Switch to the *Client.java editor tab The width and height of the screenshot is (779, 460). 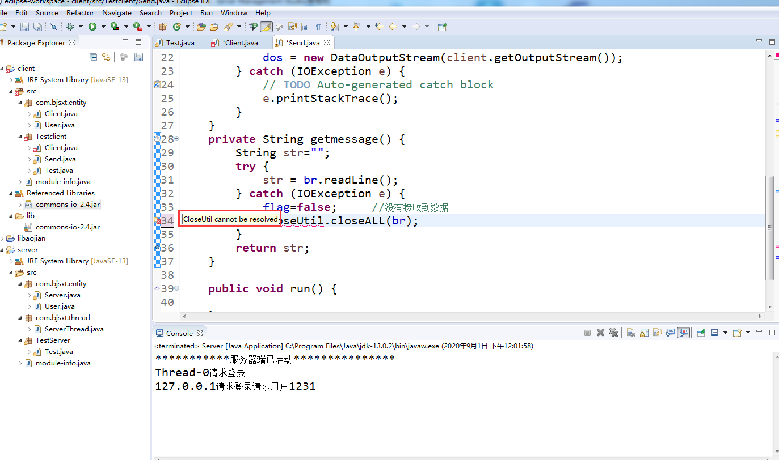coord(234,42)
